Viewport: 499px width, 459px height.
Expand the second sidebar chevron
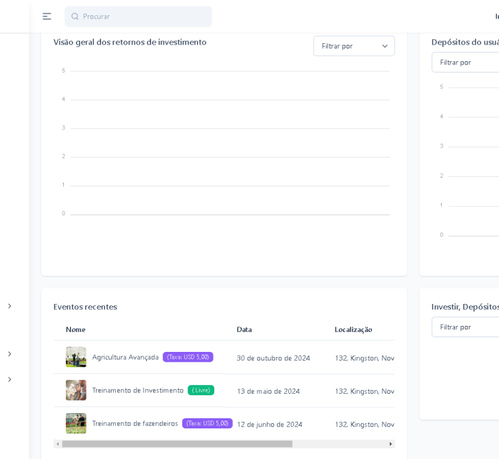9,354
